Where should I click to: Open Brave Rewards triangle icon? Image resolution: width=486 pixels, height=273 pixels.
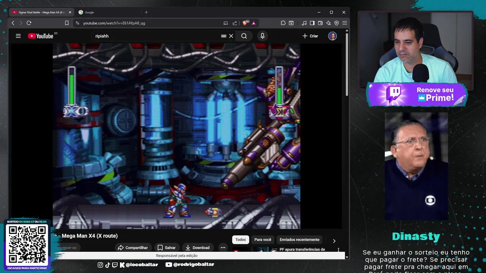254,23
